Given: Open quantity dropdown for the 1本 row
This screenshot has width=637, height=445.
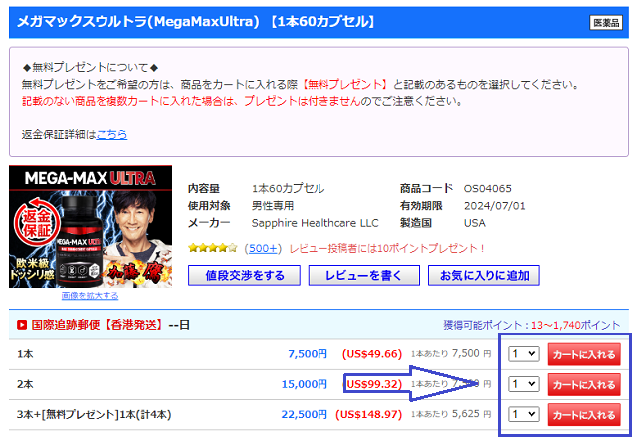Looking at the screenshot, I should (524, 354).
